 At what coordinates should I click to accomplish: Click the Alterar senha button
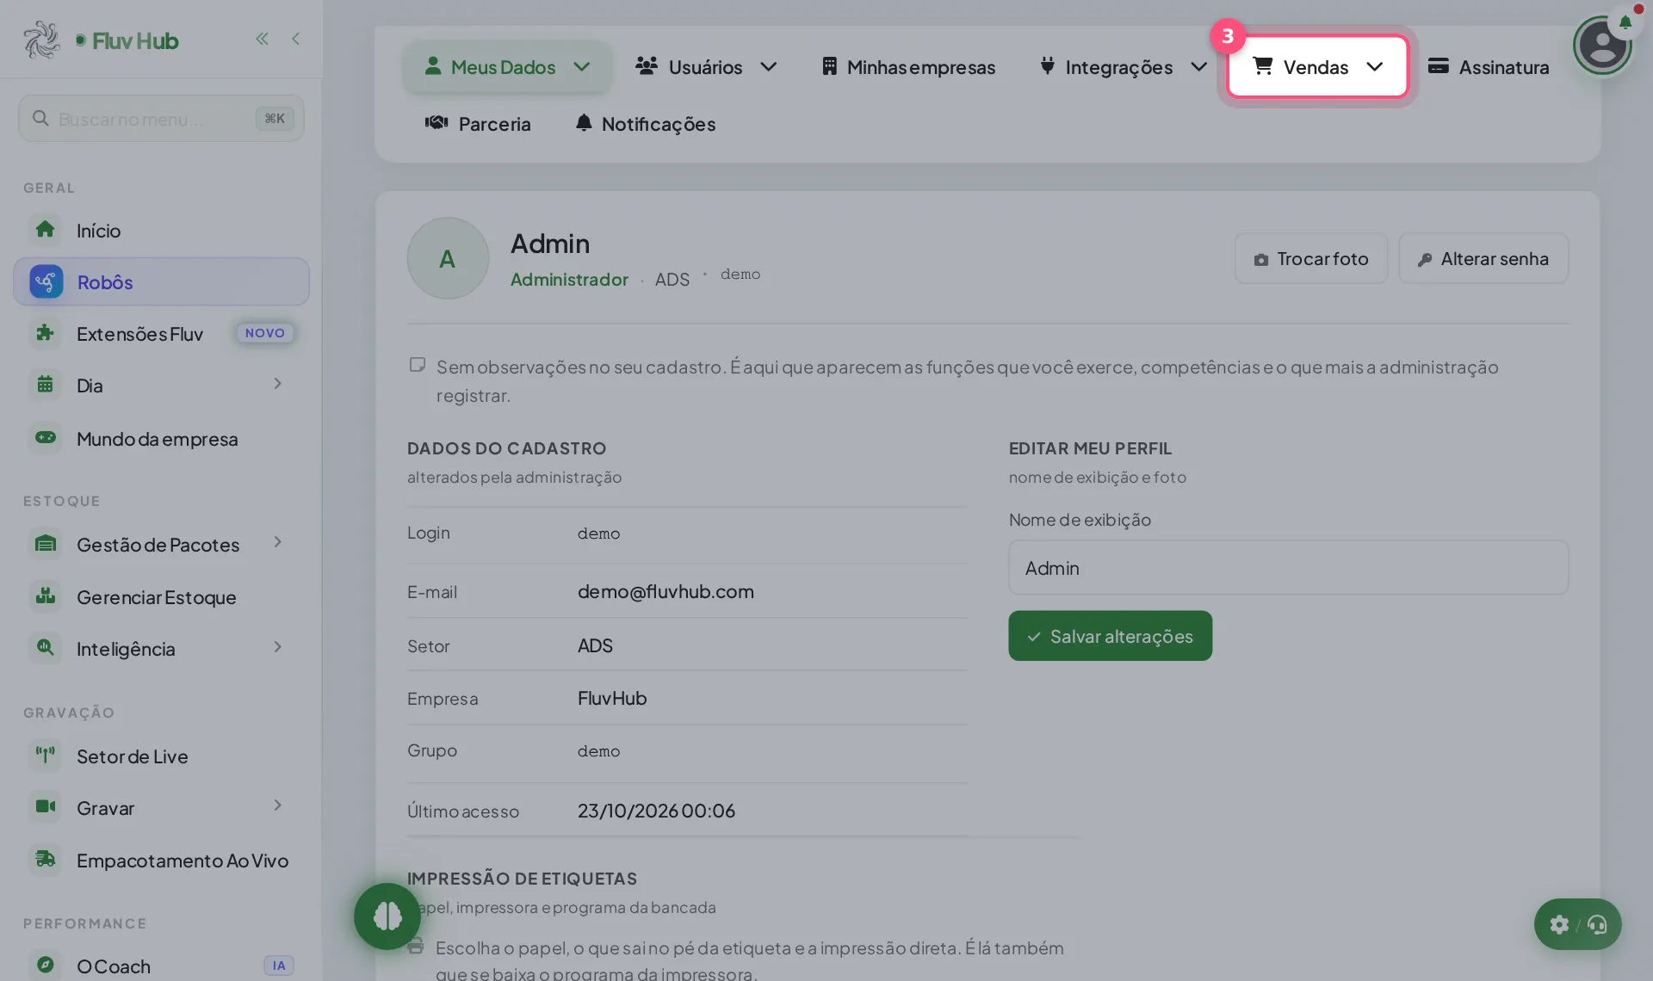click(1483, 258)
